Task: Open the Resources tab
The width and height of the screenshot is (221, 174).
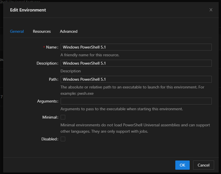Action: tap(42, 31)
